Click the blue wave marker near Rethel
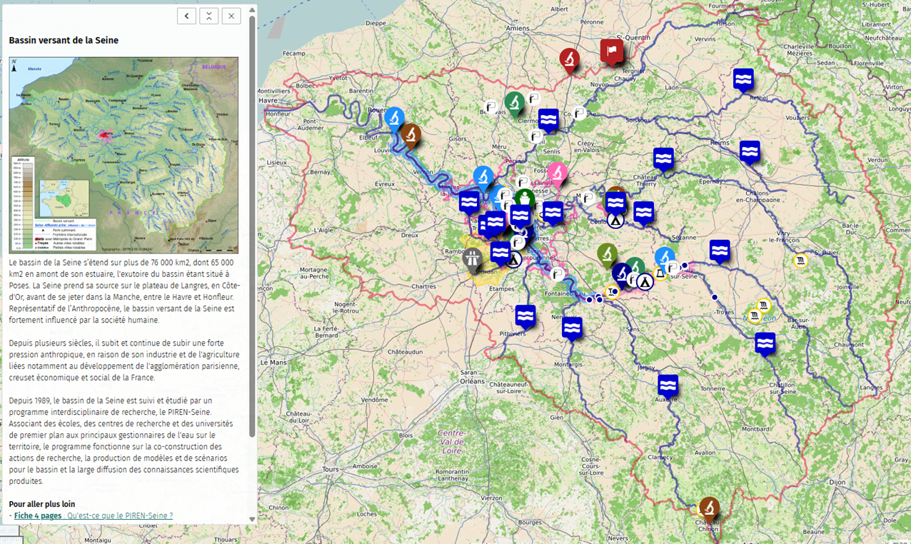Screen dimensions: 911x544 pyautogui.click(x=743, y=79)
